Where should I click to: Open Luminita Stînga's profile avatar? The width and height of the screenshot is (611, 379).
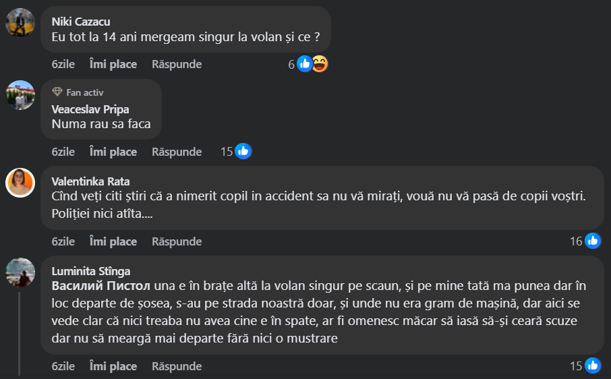pos(20,272)
